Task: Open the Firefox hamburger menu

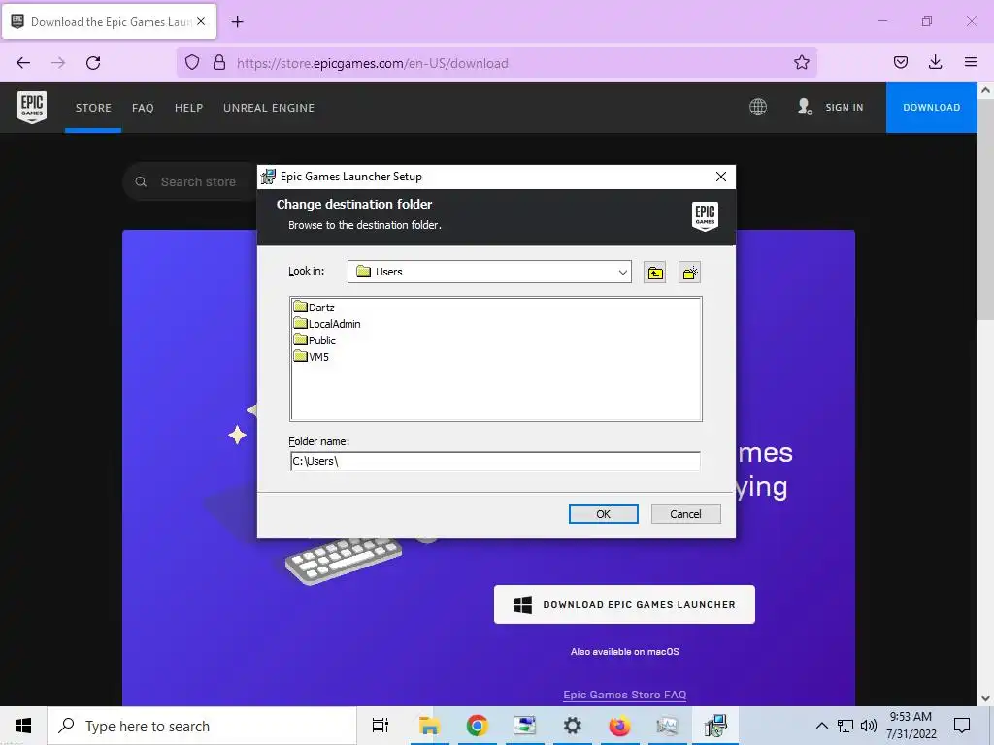Action: click(x=971, y=62)
